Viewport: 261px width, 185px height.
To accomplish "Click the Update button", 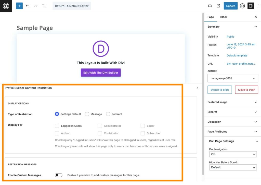I will coord(230,6).
